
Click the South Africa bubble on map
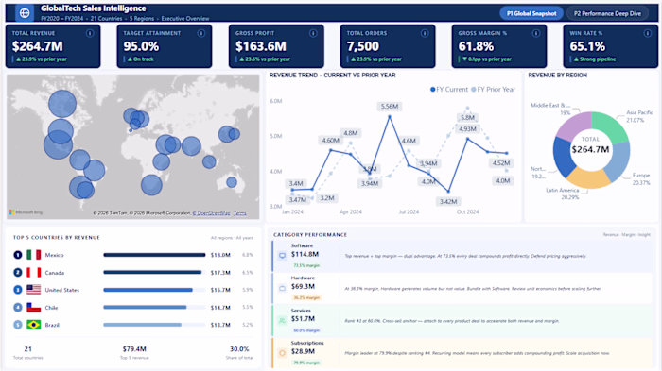(x=151, y=185)
